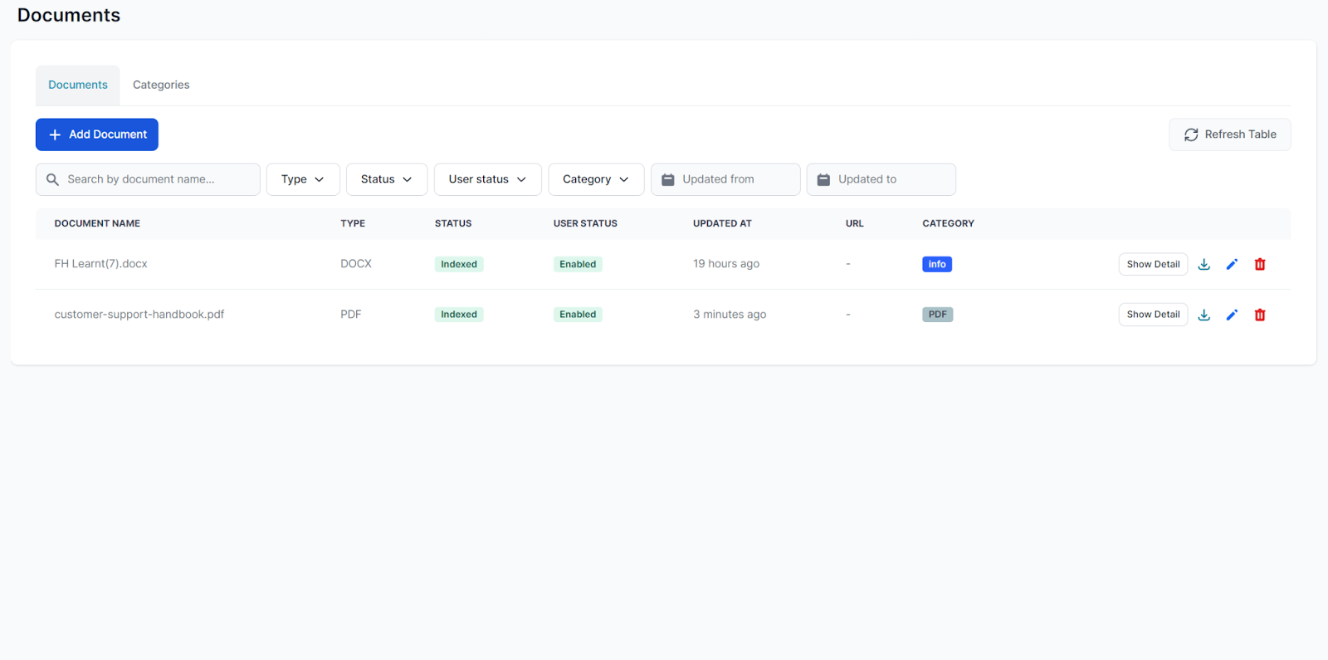Select the Documents tab
This screenshot has height=660, width=1328.
[x=78, y=85]
